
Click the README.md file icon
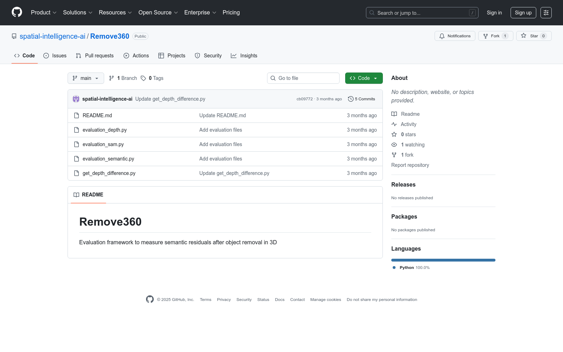point(76,115)
